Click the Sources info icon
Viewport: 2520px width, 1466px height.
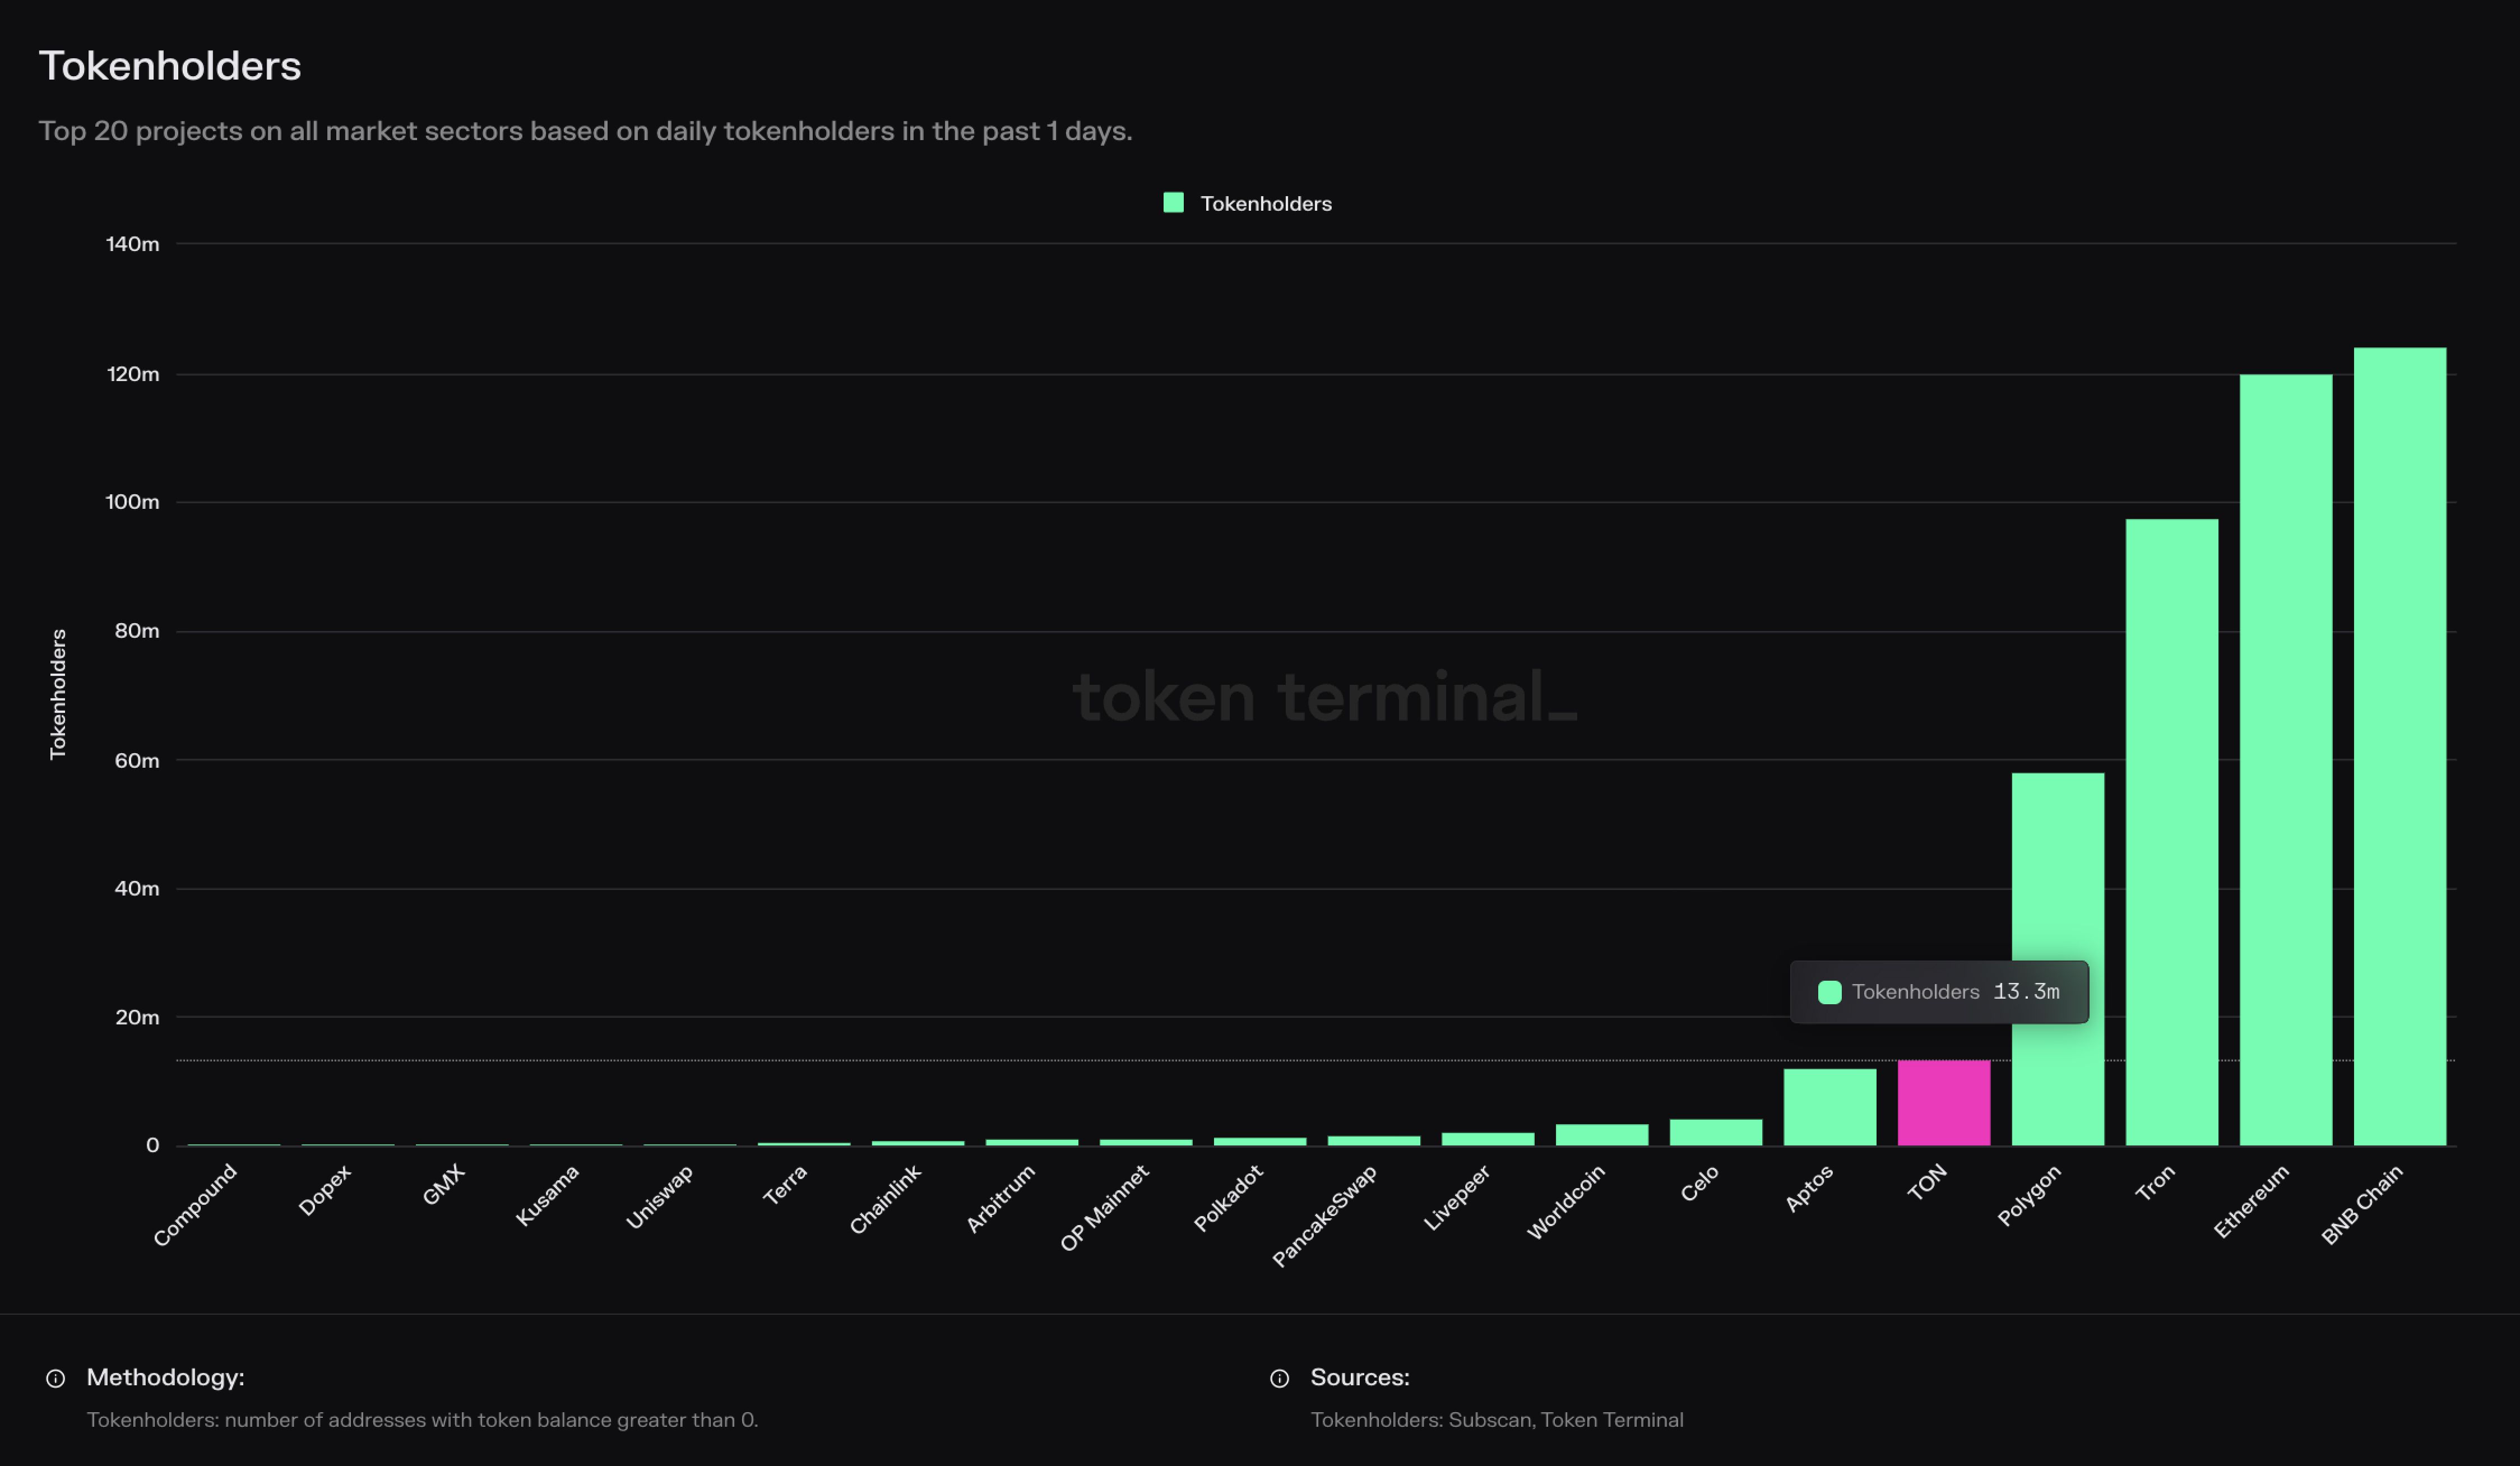(x=1279, y=1379)
